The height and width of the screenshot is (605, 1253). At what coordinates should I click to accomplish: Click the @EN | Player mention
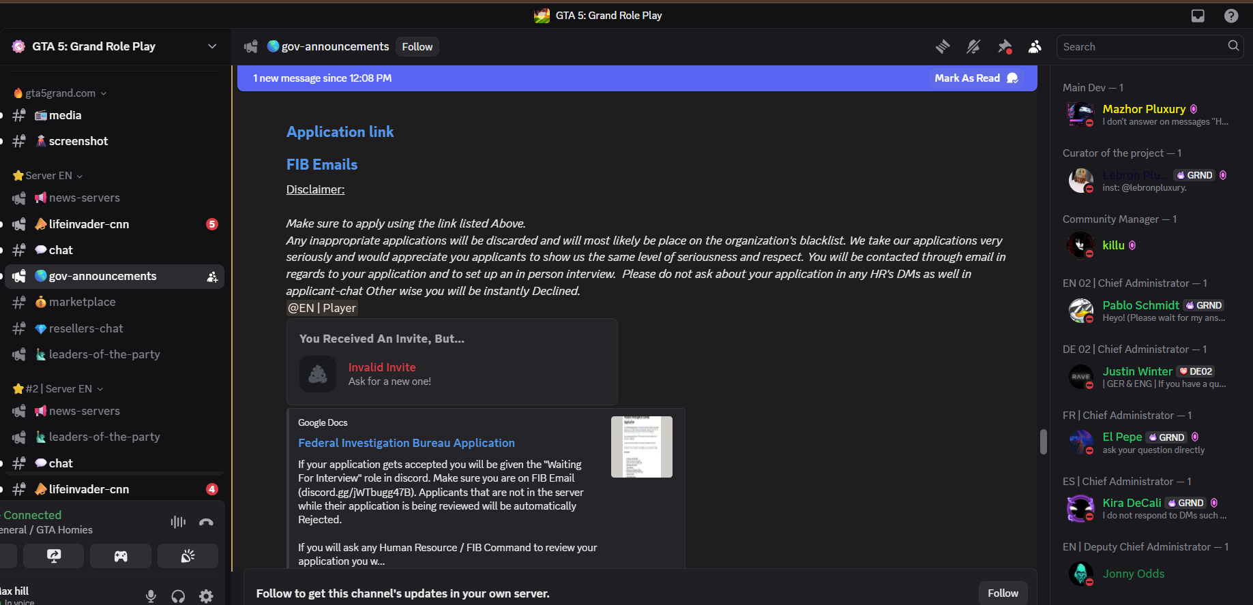[x=322, y=308]
